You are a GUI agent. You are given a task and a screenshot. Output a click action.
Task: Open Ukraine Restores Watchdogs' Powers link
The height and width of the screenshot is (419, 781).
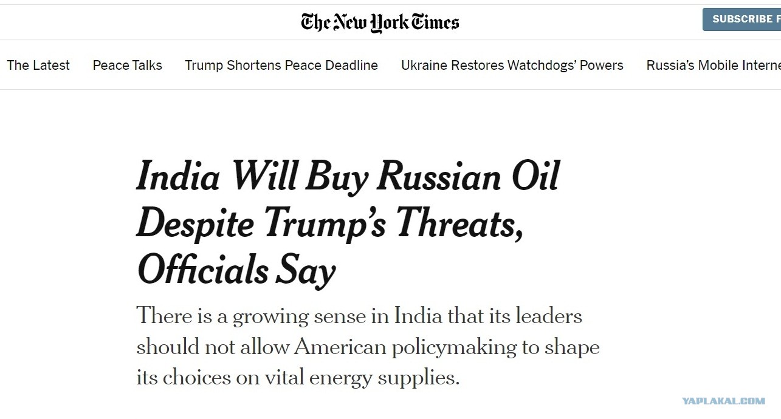point(512,65)
